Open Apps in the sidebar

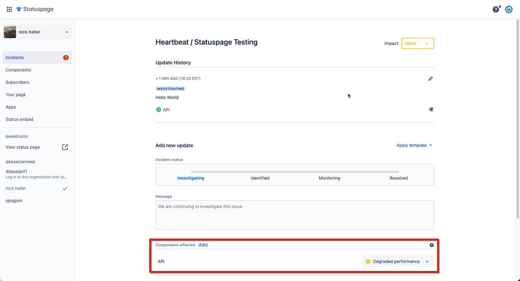pyautogui.click(x=10, y=107)
